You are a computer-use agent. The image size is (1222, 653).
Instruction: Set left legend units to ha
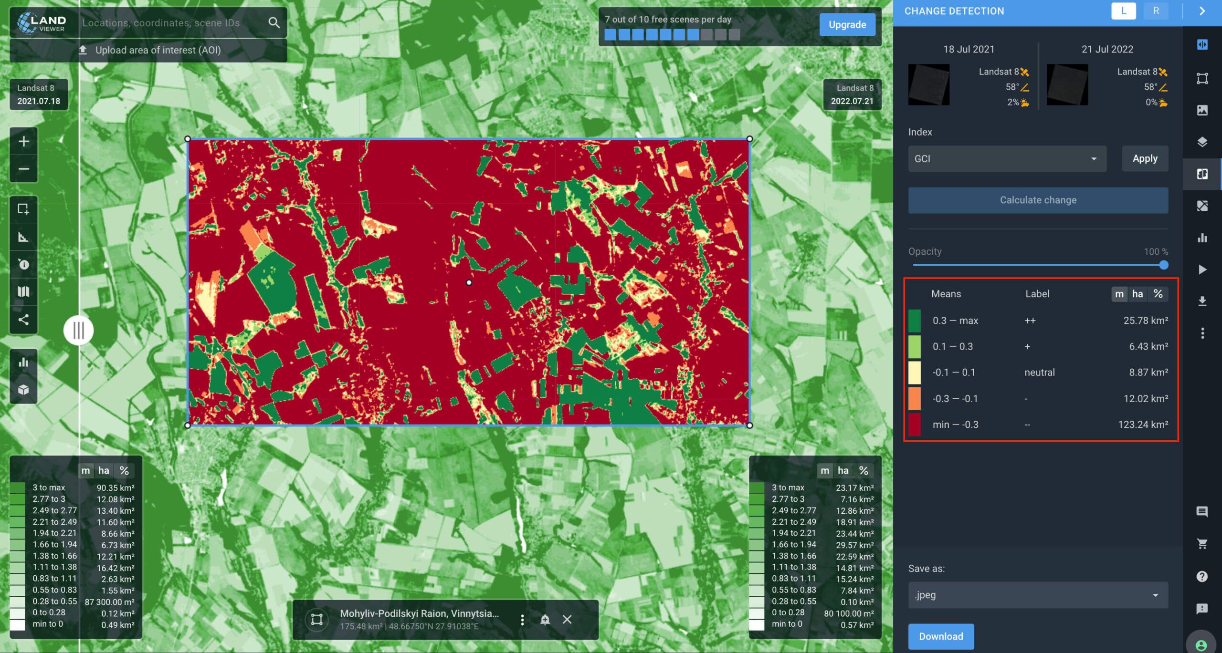[x=104, y=471]
